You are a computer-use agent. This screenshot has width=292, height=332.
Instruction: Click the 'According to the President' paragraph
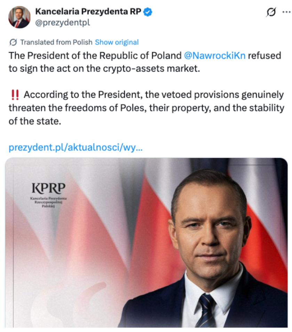tap(146, 108)
